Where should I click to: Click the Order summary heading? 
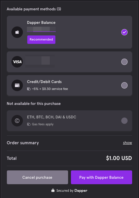pos(23,143)
